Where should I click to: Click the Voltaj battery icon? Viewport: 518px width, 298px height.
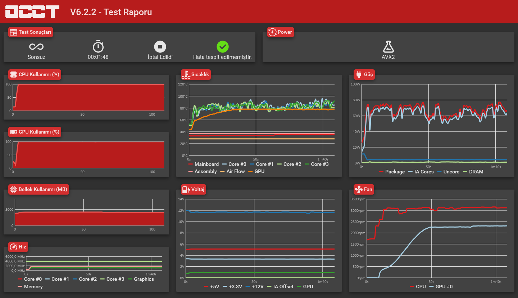[186, 189]
